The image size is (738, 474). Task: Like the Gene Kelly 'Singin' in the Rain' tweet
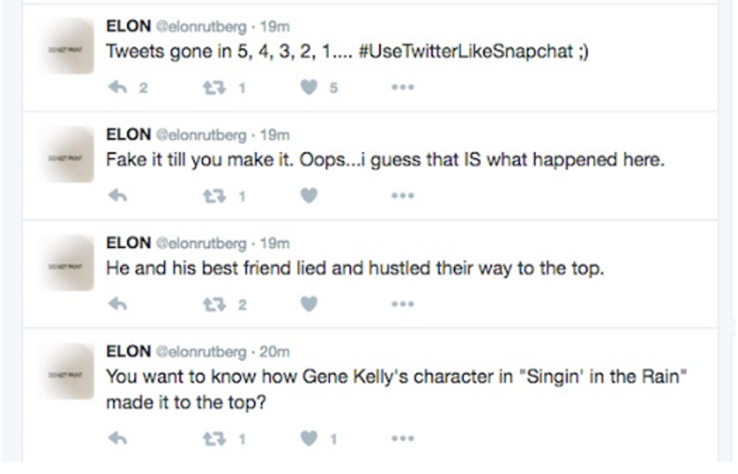pos(309,439)
